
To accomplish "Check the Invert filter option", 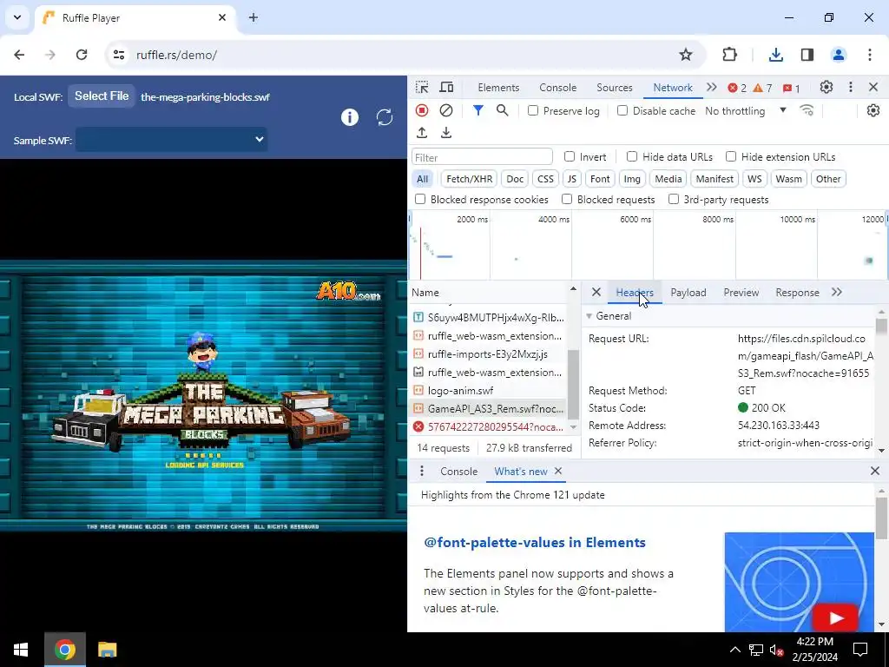I will click(570, 156).
